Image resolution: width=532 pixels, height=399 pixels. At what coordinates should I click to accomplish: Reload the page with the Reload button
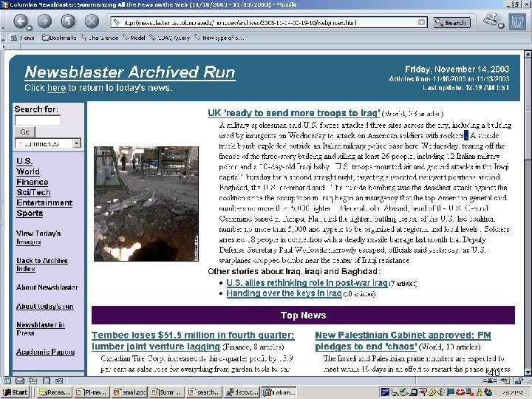[x=68, y=21]
